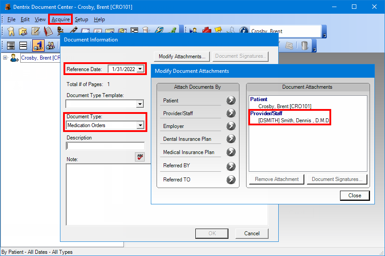Click the arrow button next to Dental Insurance Plan
Image resolution: width=385 pixels, height=256 pixels.
231,139
